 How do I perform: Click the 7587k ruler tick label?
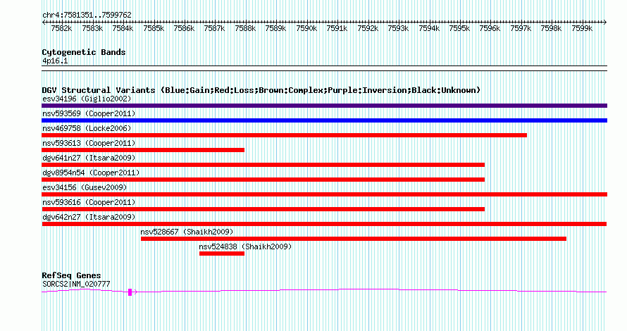(x=214, y=28)
